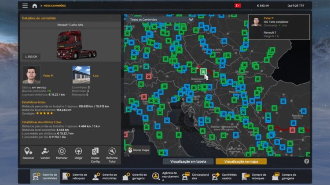Viewport: 330px width, 185px height.
Task: Open Gerente de motoristas tab
Action: point(105,176)
